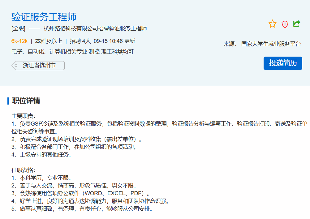Select the 浙江省杭州市 location tag

click(x=39, y=66)
